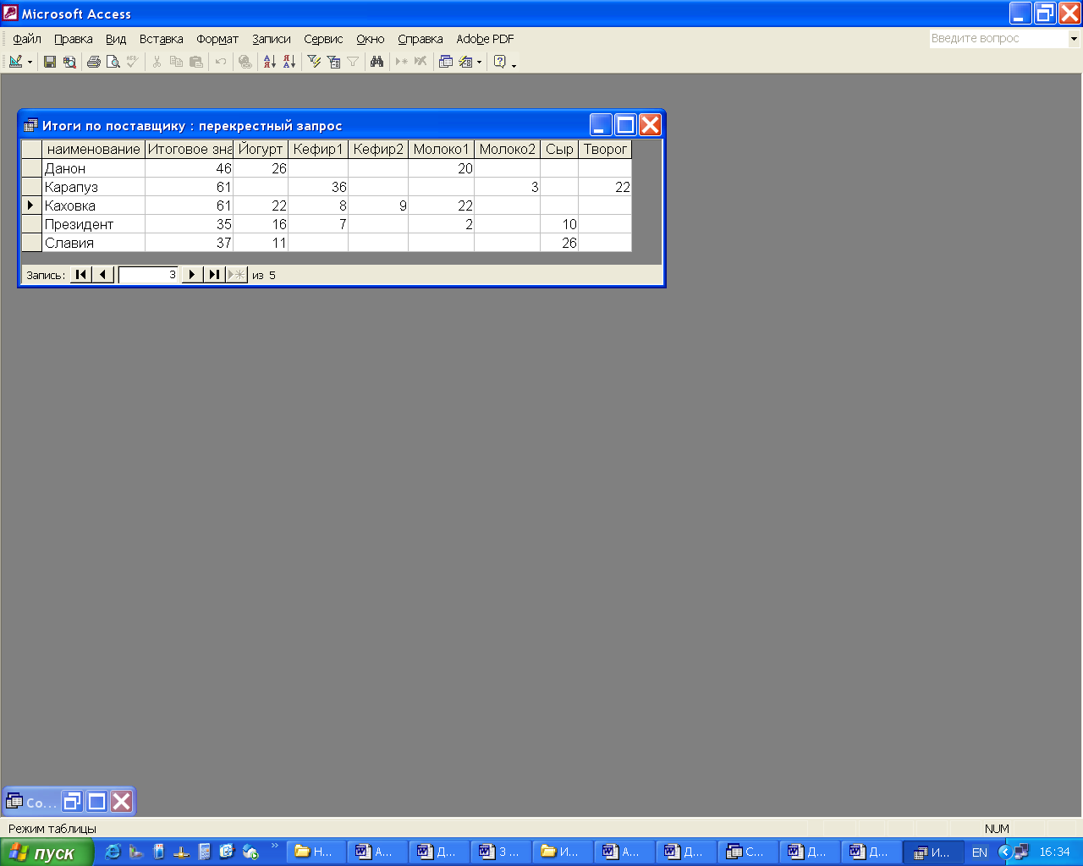Apply Filter By Selection icon
Image resolution: width=1083 pixels, height=866 pixels.
click(314, 62)
